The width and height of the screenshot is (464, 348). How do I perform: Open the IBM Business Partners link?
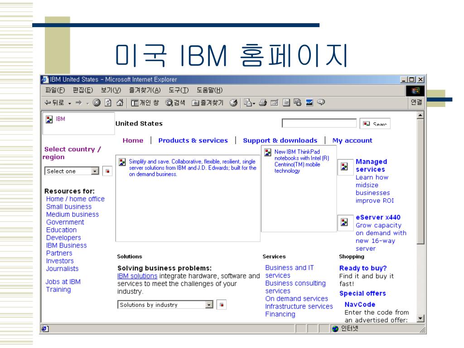pyautogui.click(x=66, y=249)
